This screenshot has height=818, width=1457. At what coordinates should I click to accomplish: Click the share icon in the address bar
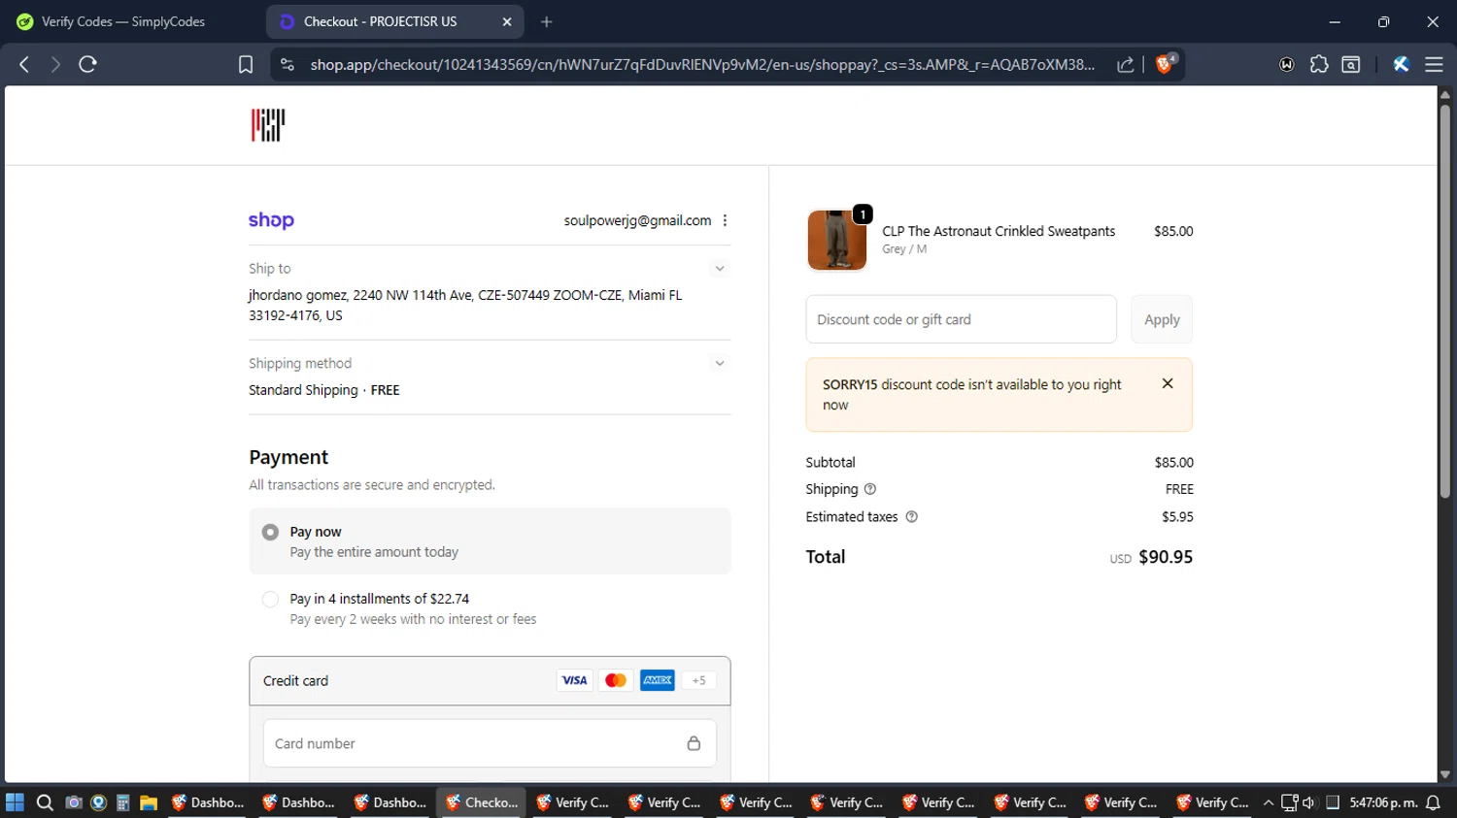coord(1125,64)
